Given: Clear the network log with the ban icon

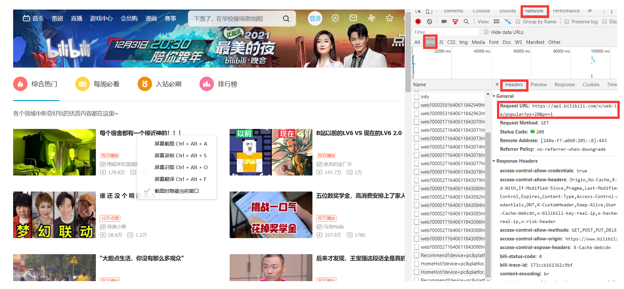Looking at the screenshot, I should [x=429, y=22].
